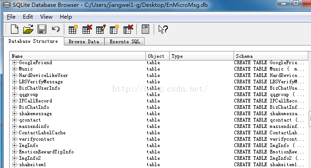Expand the BizChatUserInfo table node
This screenshot has height=168, width=311.
point(14,88)
